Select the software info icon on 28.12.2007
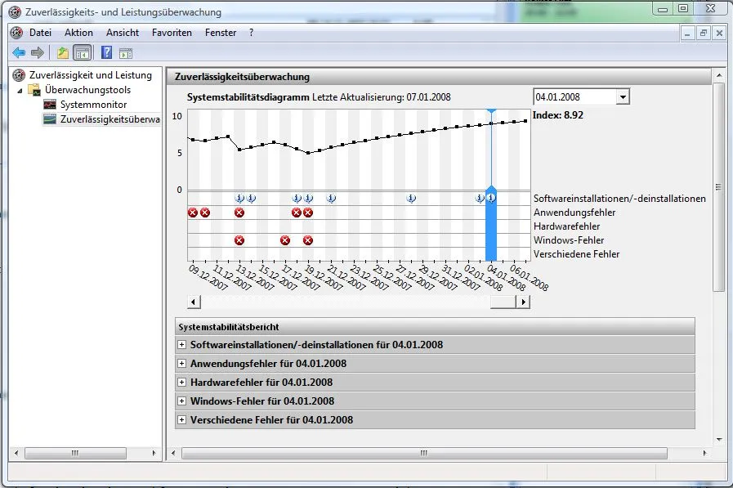This screenshot has height=488, width=733. 411,198
